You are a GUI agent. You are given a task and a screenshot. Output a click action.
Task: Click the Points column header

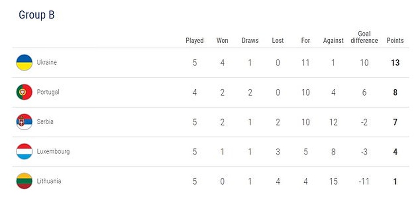(x=395, y=41)
